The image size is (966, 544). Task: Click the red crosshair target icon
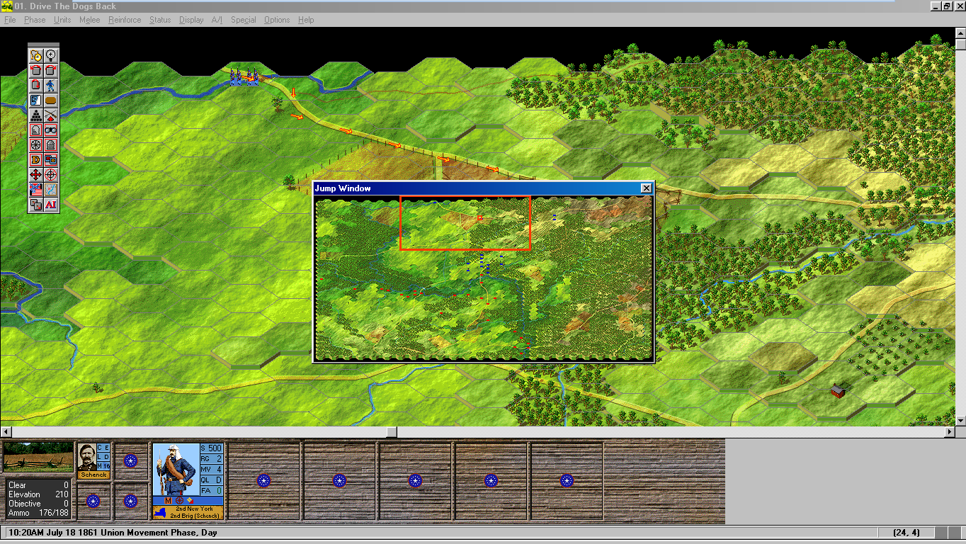[51, 174]
